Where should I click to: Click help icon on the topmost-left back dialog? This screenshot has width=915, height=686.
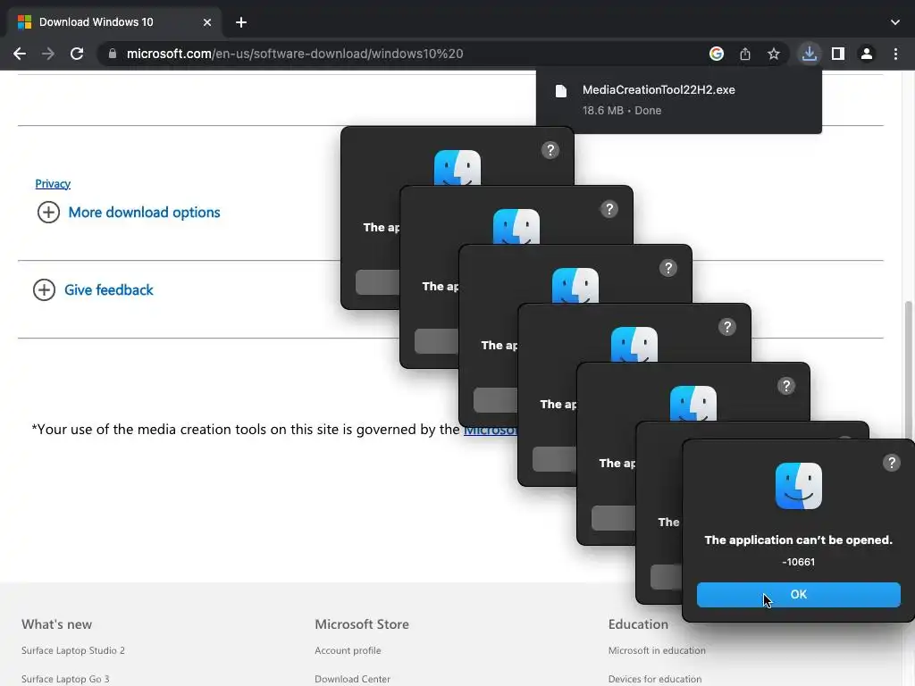click(550, 150)
